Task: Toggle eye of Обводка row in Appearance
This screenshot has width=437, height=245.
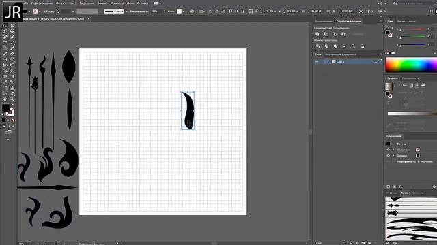Action: click(389, 150)
